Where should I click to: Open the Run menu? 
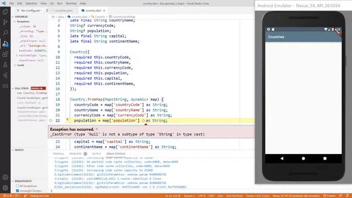click(x=60, y=3)
